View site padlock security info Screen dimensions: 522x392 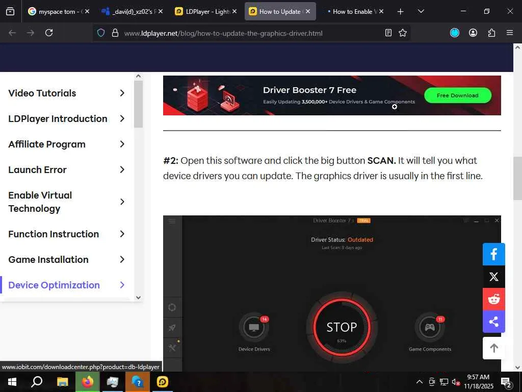click(115, 33)
